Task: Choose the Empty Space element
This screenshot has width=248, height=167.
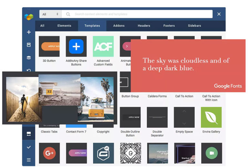Action: click(184, 117)
